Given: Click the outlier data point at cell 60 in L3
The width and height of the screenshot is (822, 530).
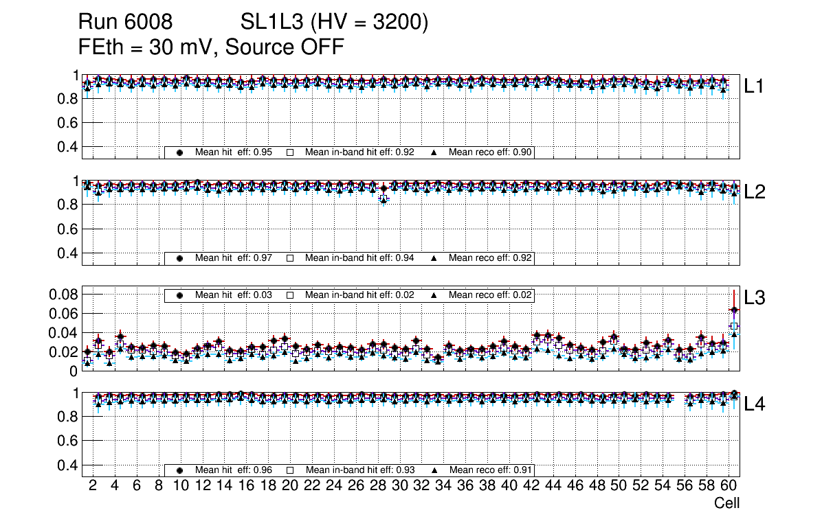Looking at the screenshot, I should coord(734,310).
